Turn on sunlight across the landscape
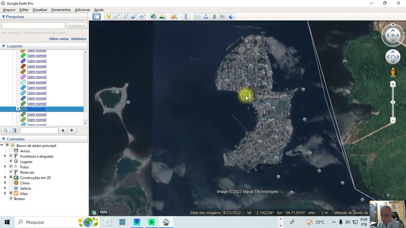Screen dimensions: 406x228 click(162, 17)
